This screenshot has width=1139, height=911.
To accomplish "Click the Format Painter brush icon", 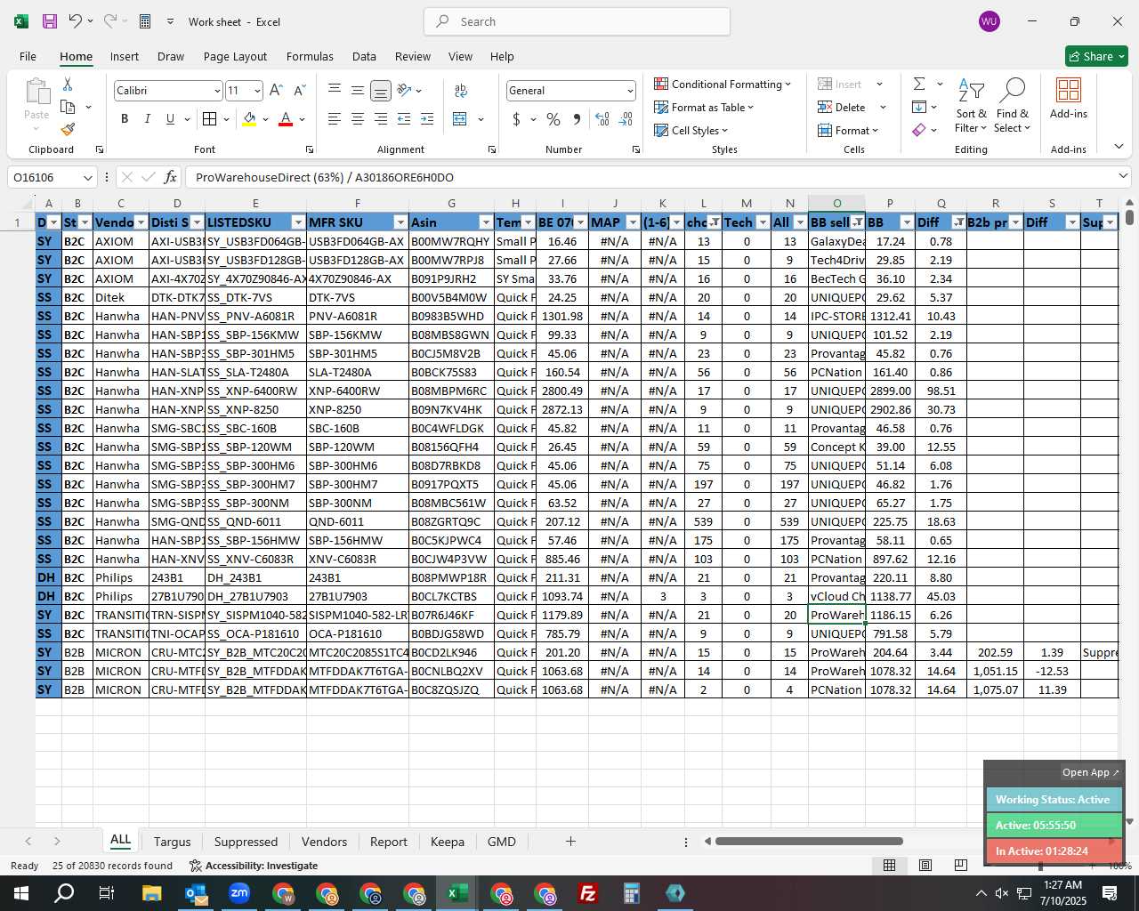I will click(x=68, y=130).
